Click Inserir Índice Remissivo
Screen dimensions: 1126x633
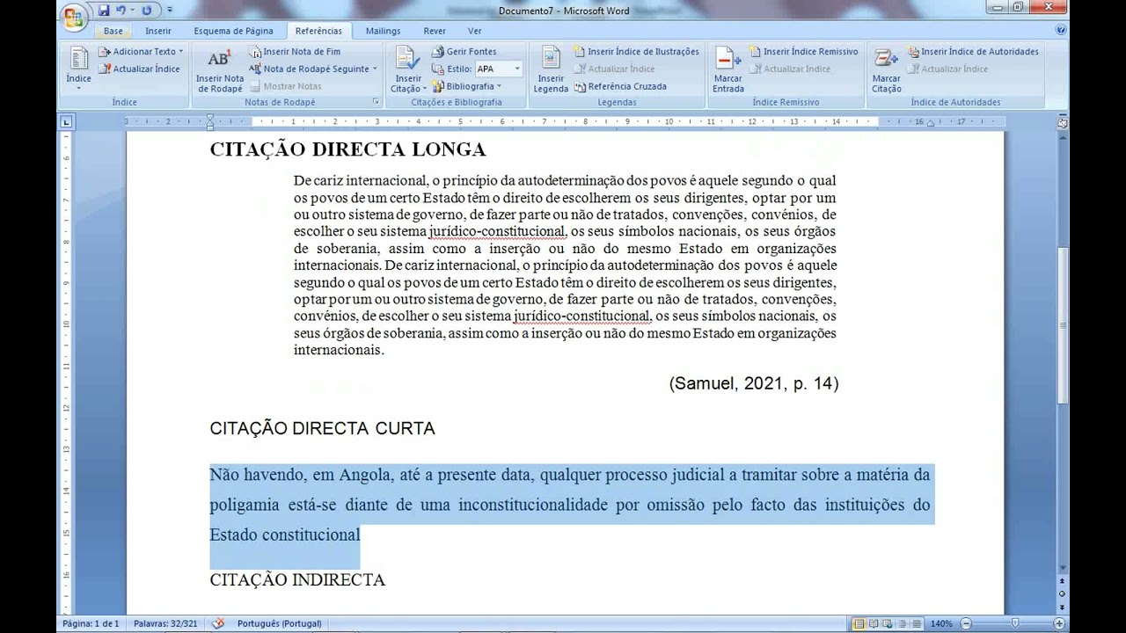pyautogui.click(x=804, y=52)
